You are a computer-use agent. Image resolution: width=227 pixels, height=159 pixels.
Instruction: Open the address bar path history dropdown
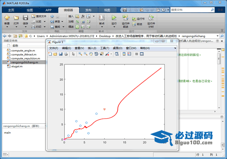point(217,36)
